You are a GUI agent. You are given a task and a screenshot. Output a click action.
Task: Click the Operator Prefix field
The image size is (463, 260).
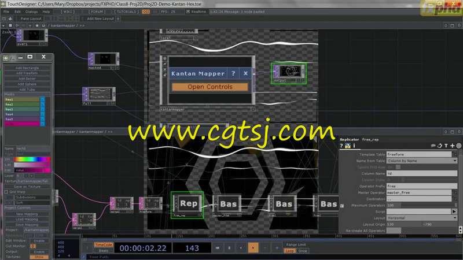coord(422,186)
